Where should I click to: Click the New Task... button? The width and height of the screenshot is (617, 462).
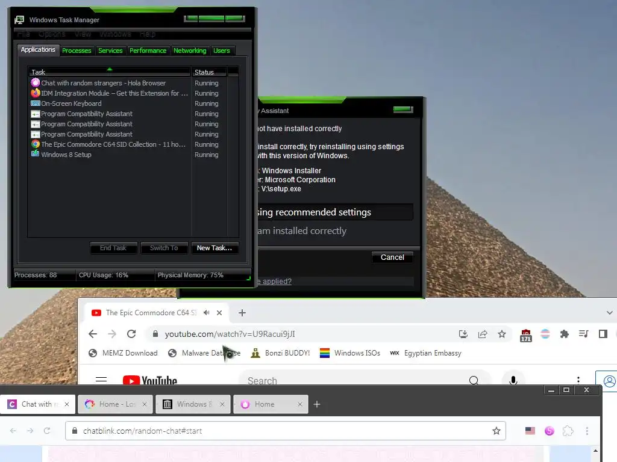click(x=215, y=248)
